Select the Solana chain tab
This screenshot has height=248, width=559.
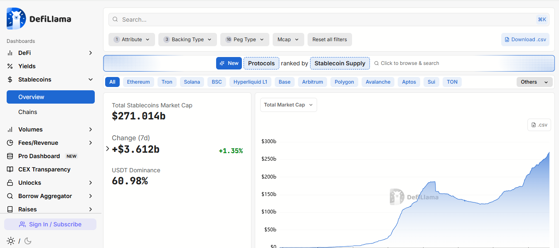coord(192,82)
